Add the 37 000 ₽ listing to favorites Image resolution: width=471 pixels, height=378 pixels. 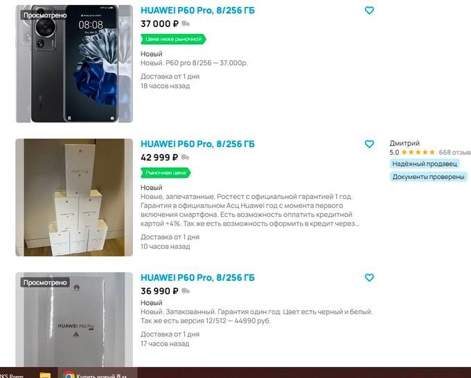(369, 10)
